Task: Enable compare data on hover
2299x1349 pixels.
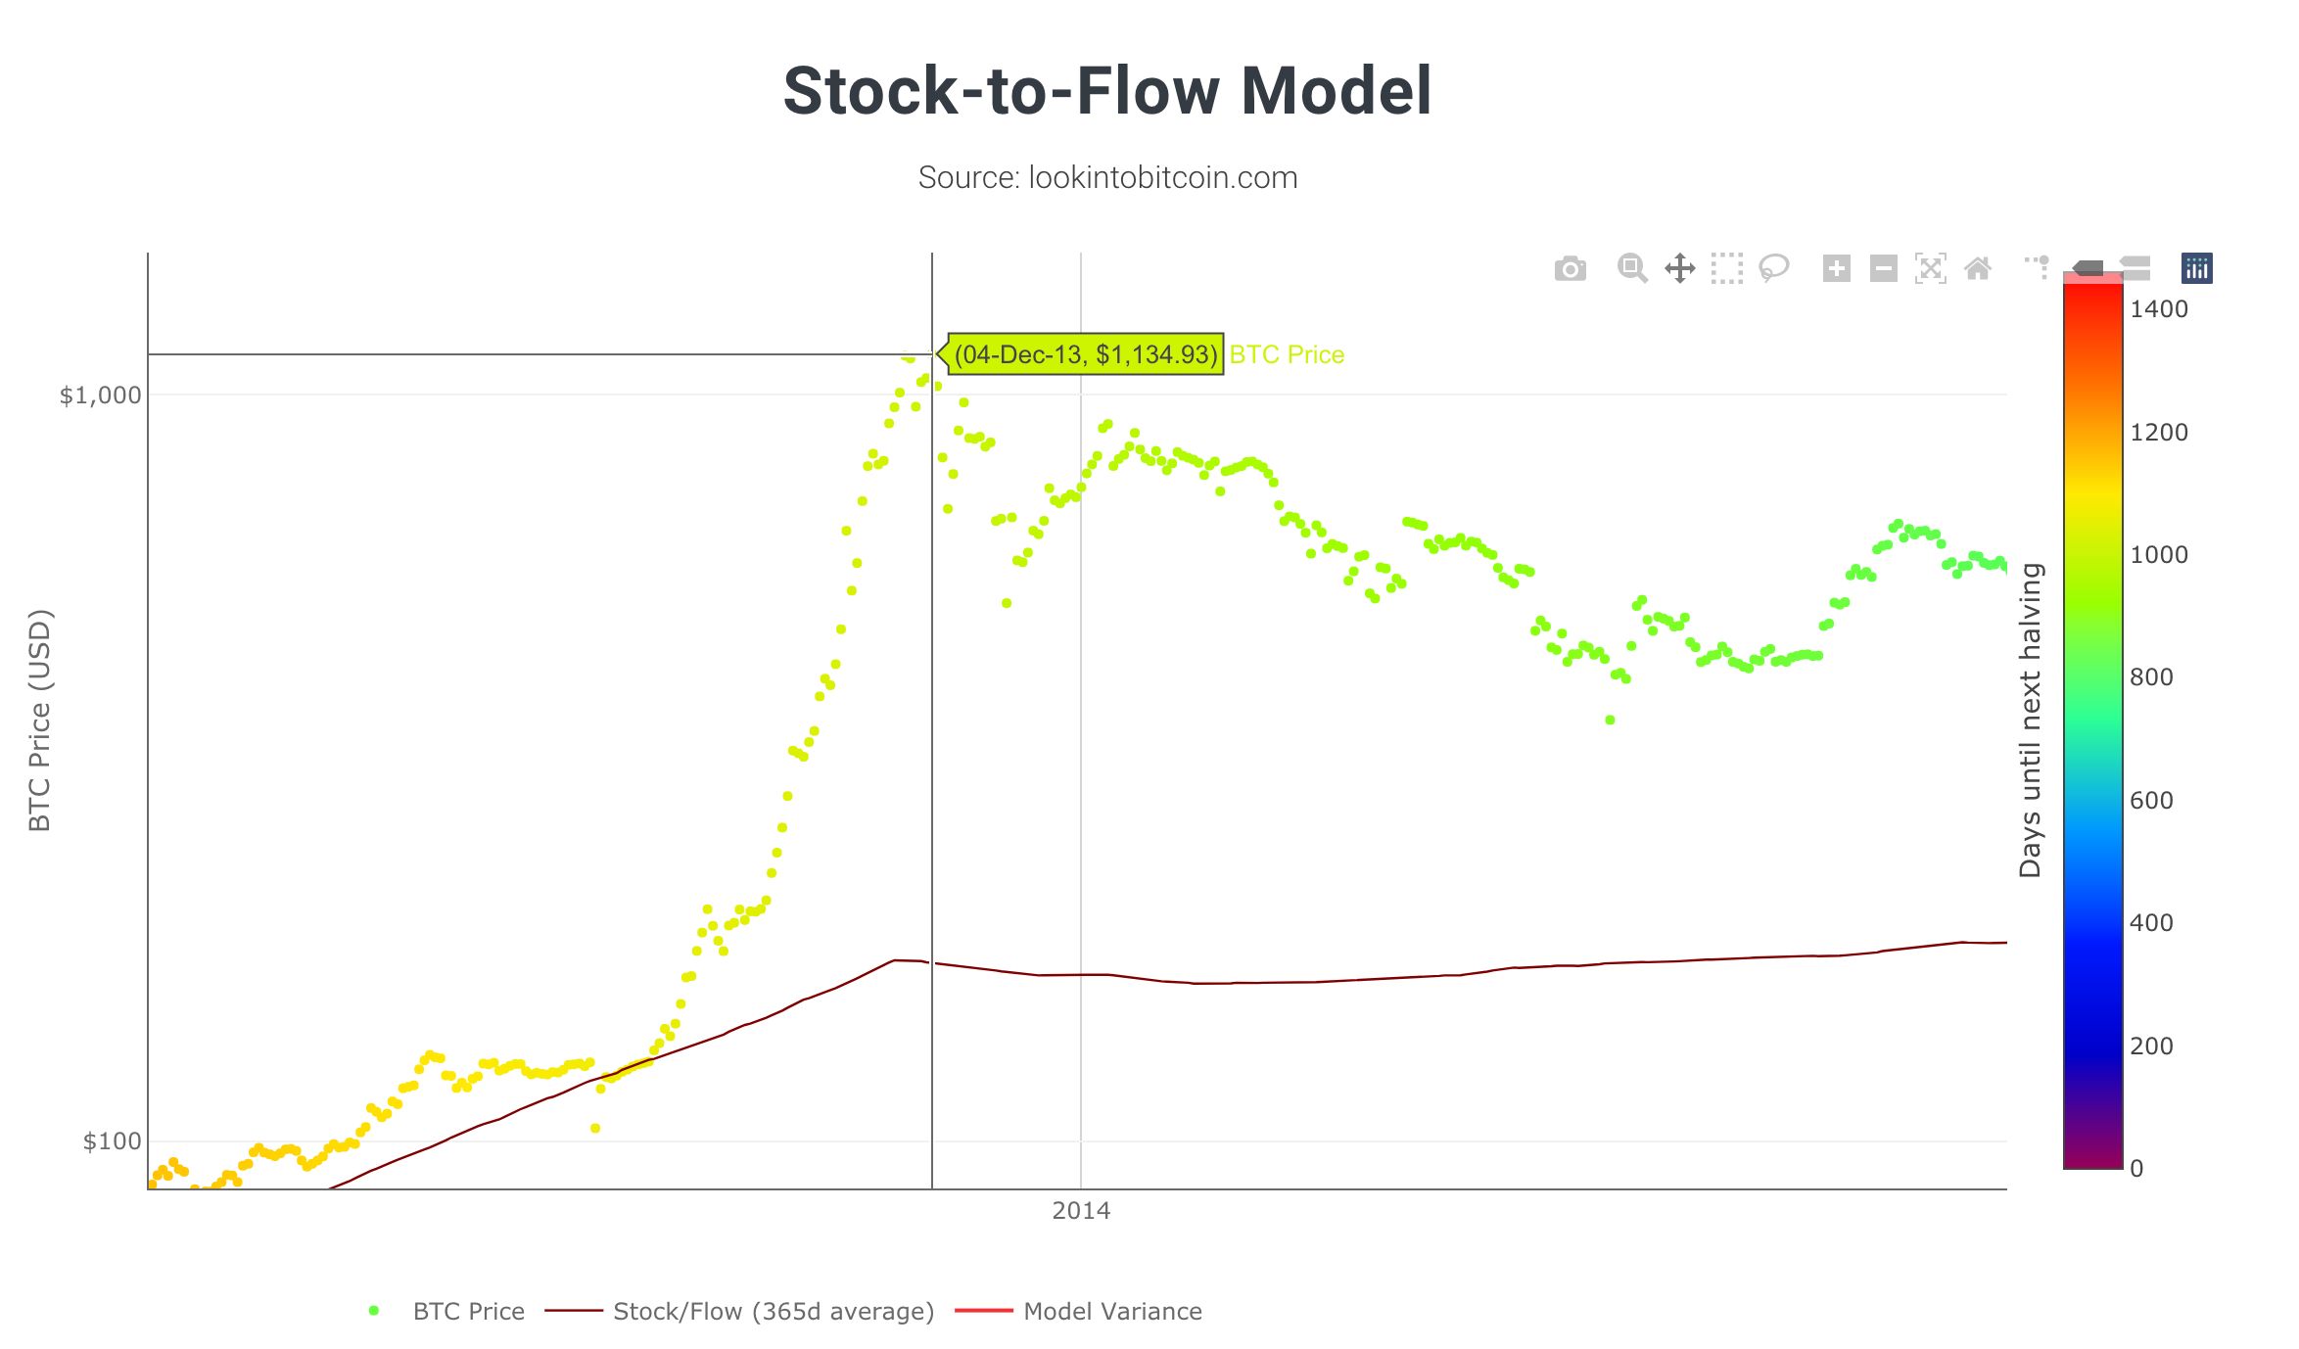Action: [x=2135, y=268]
